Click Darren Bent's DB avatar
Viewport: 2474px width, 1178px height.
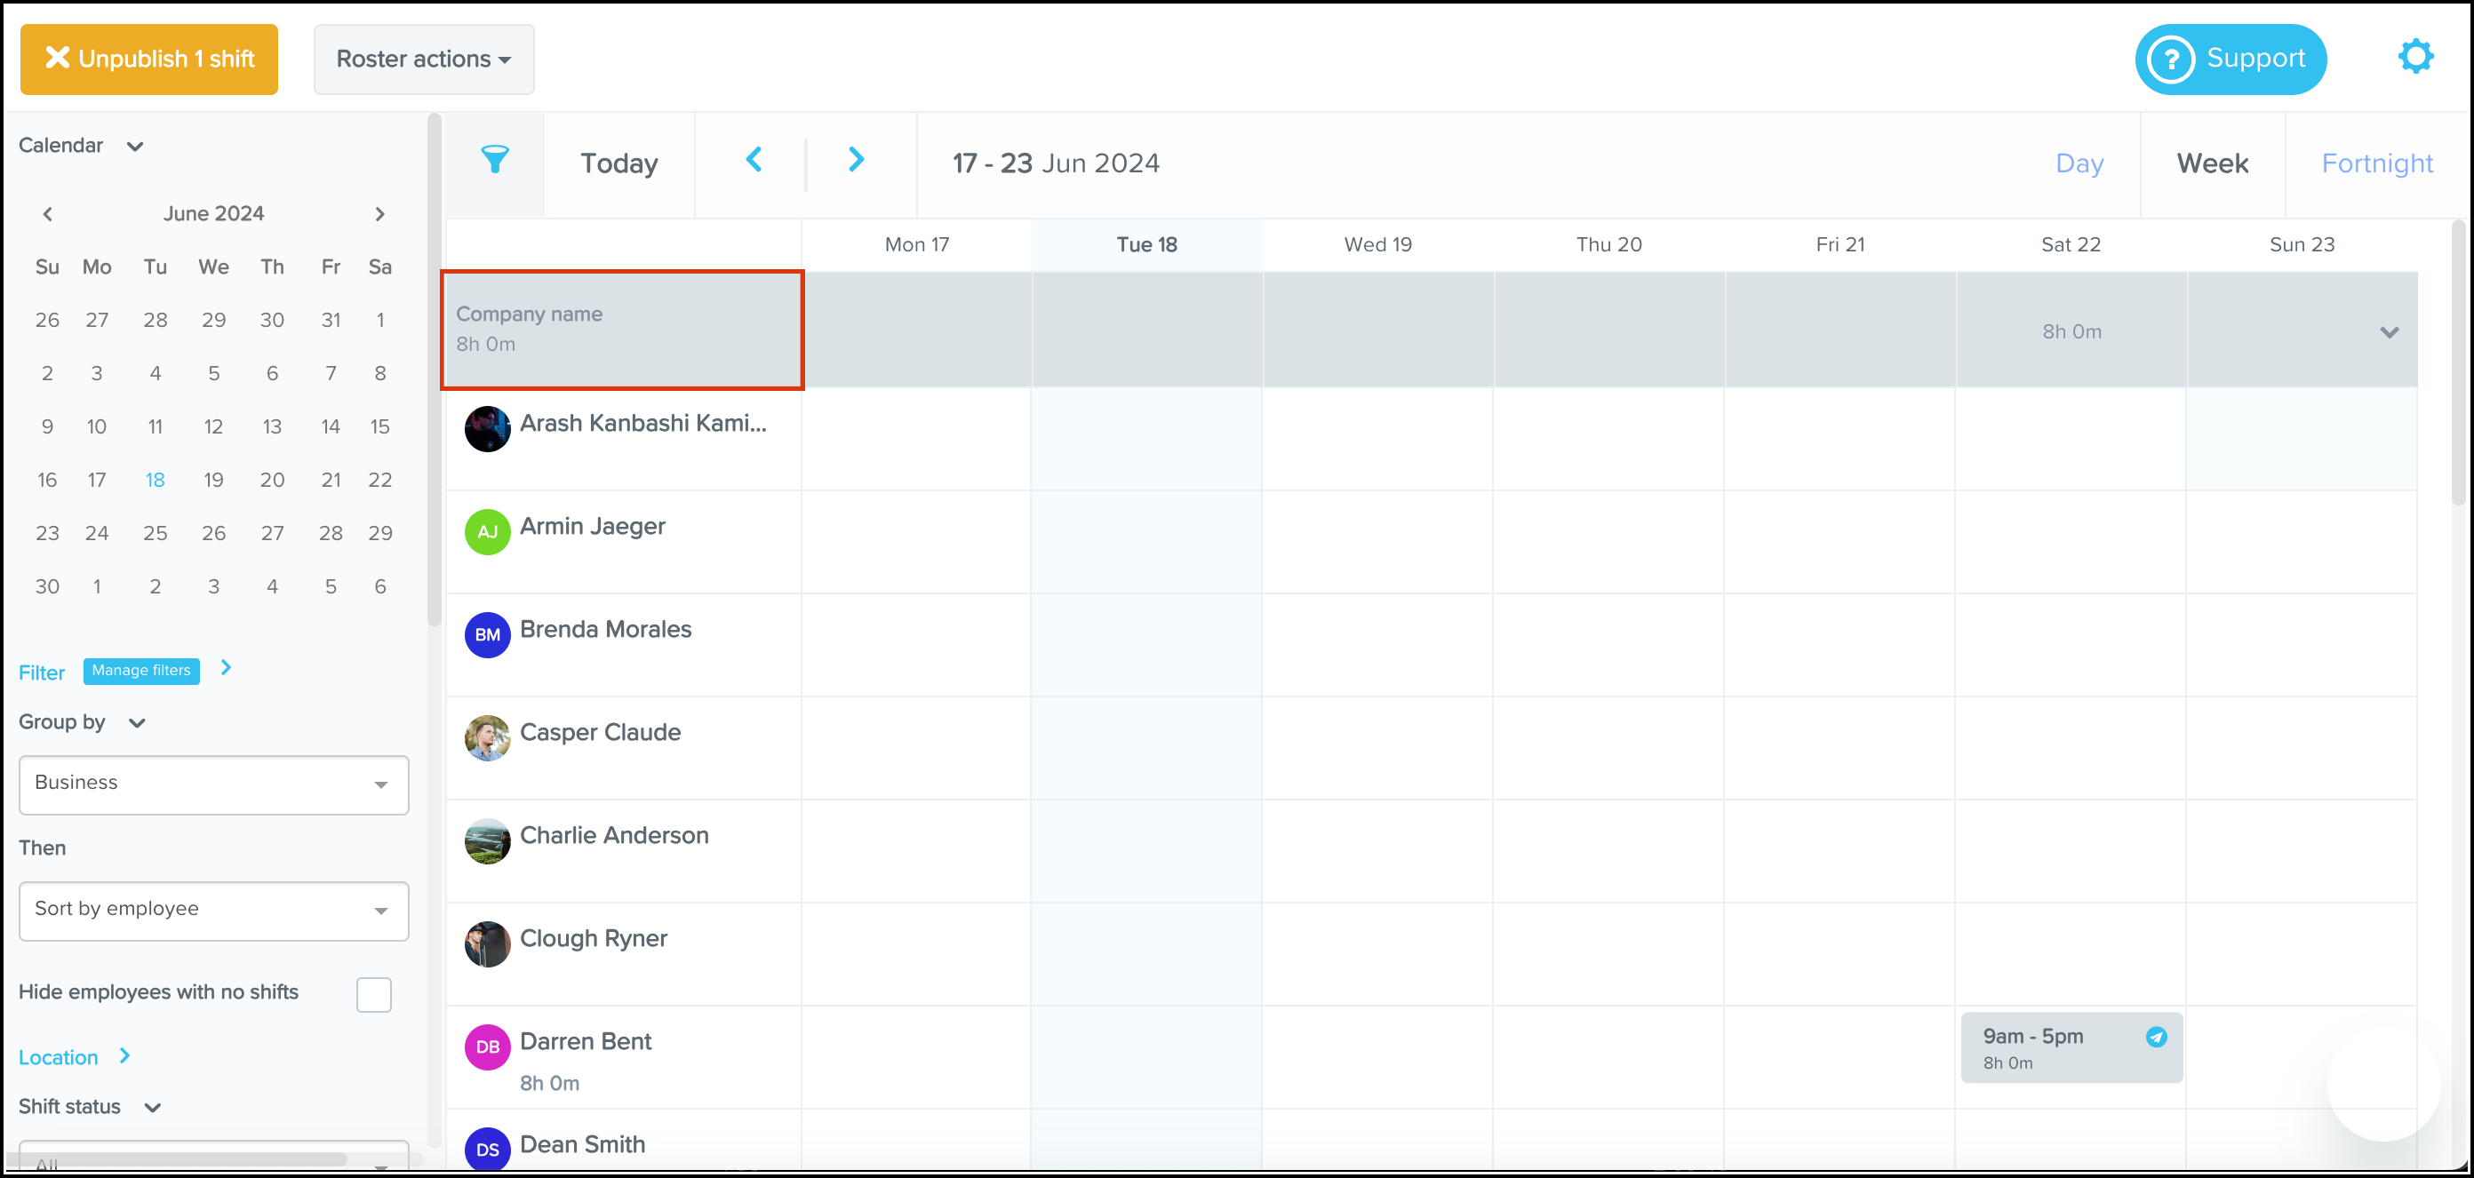487,1047
